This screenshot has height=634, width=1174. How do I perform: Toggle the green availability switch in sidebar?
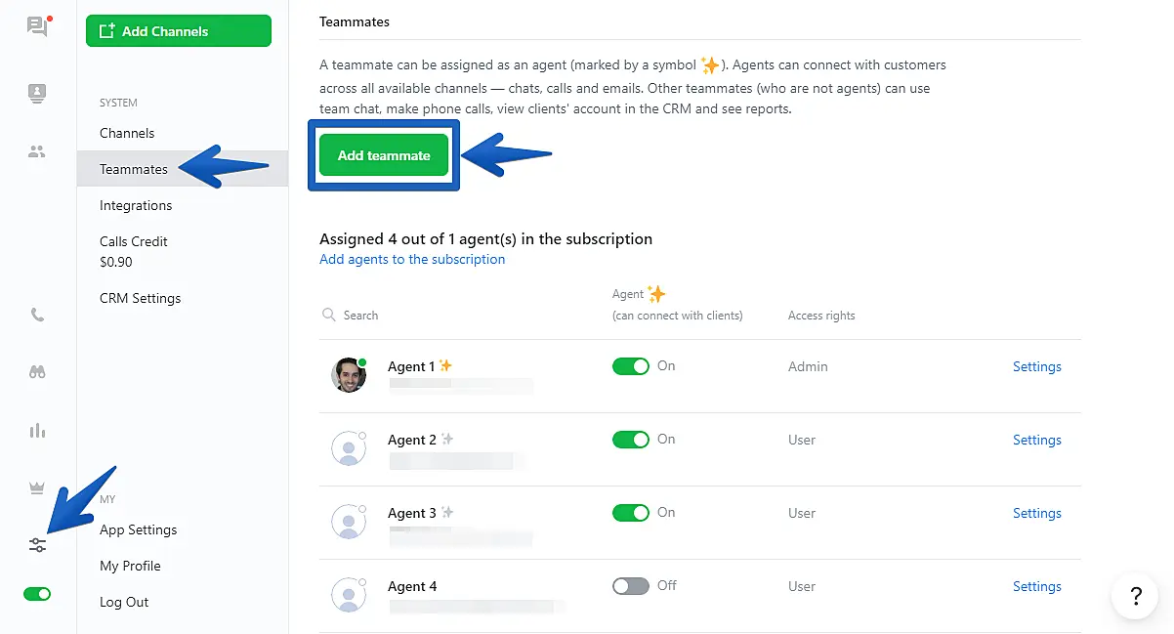37,594
